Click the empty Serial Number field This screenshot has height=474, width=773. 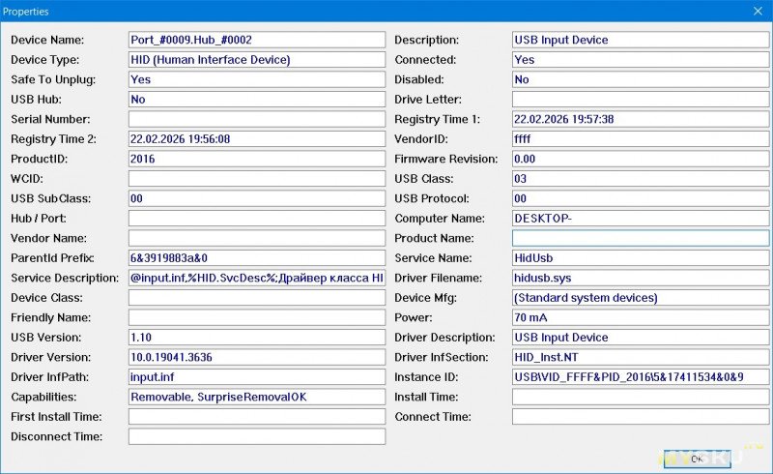[x=256, y=119]
